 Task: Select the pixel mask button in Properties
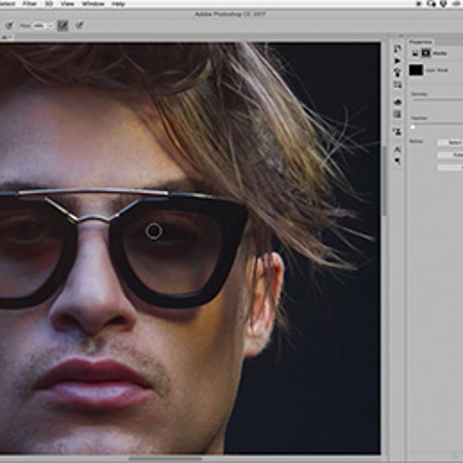click(415, 53)
